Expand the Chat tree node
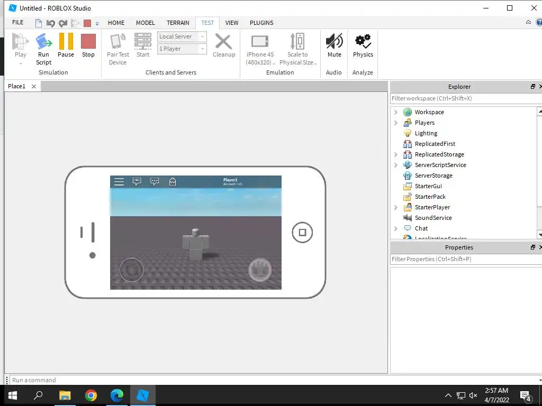Image resolution: width=542 pixels, height=406 pixels. (396, 228)
